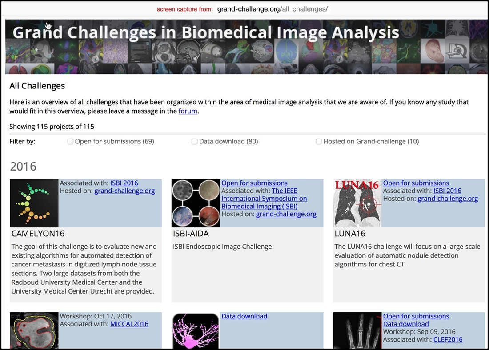
Task: Open grand-challenge.org host link for ISBI-AIDA
Action: 286,214
